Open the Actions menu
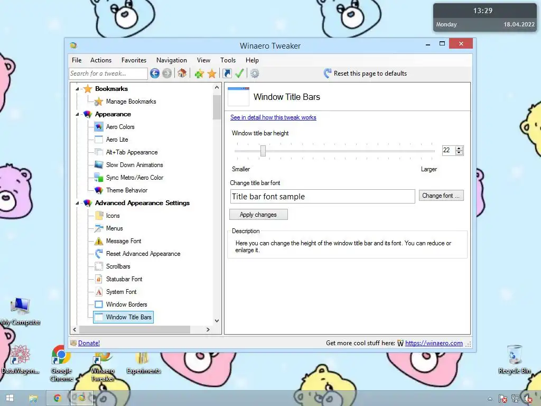 coord(101,60)
